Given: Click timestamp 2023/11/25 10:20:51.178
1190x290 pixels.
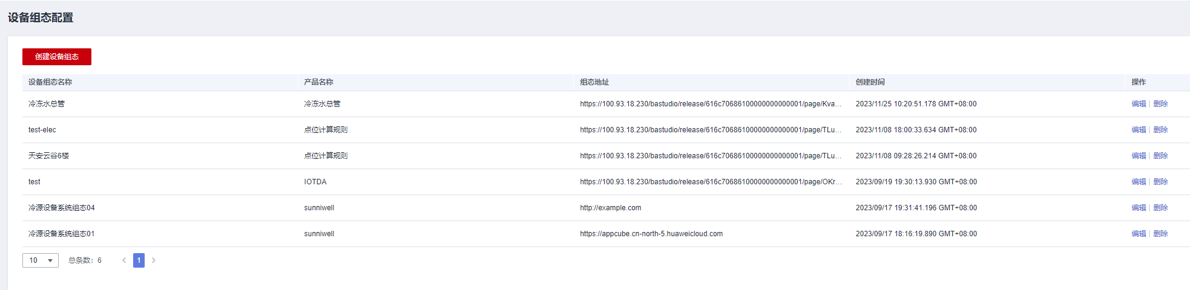Looking at the screenshot, I should pos(916,104).
